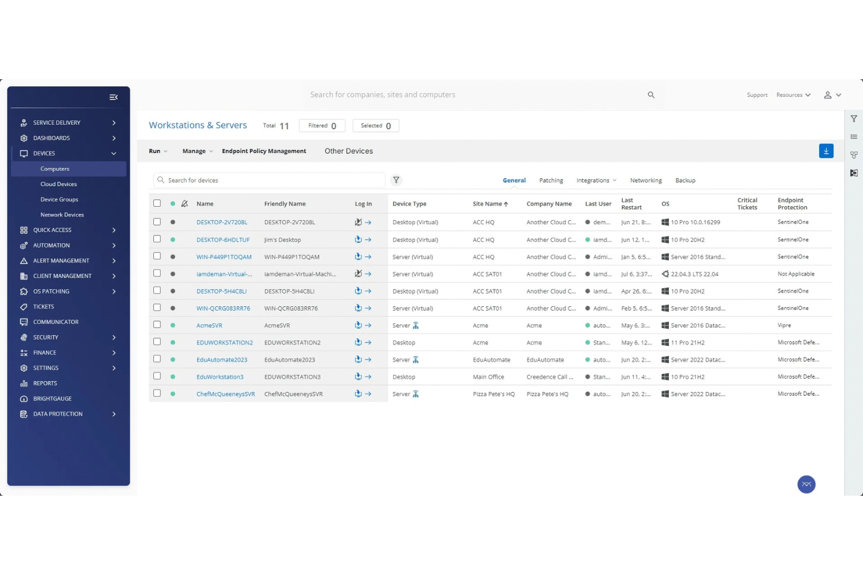Open the Run dropdown menu

158,151
